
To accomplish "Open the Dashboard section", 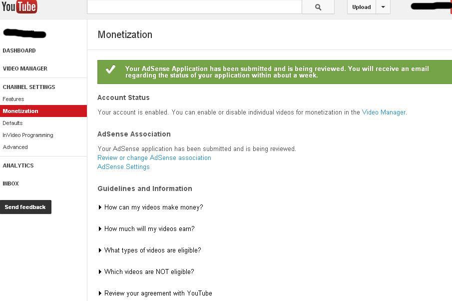I will [19, 50].
